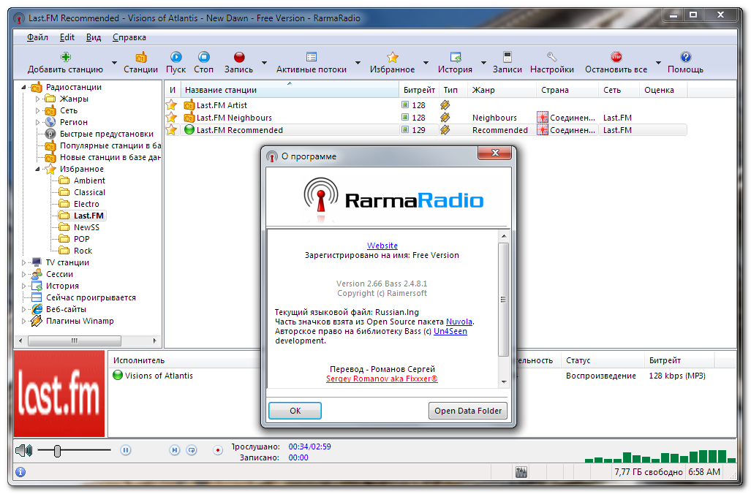This screenshot has height=494, width=751.
Task: Sort by Название станции column header
Action: [290, 89]
